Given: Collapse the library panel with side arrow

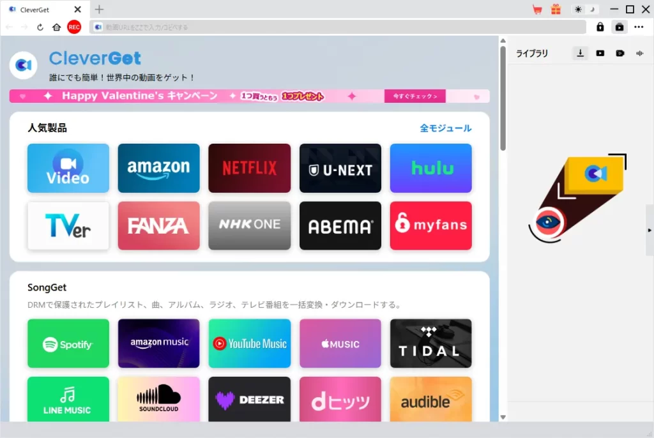Looking at the screenshot, I should [x=650, y=230].
